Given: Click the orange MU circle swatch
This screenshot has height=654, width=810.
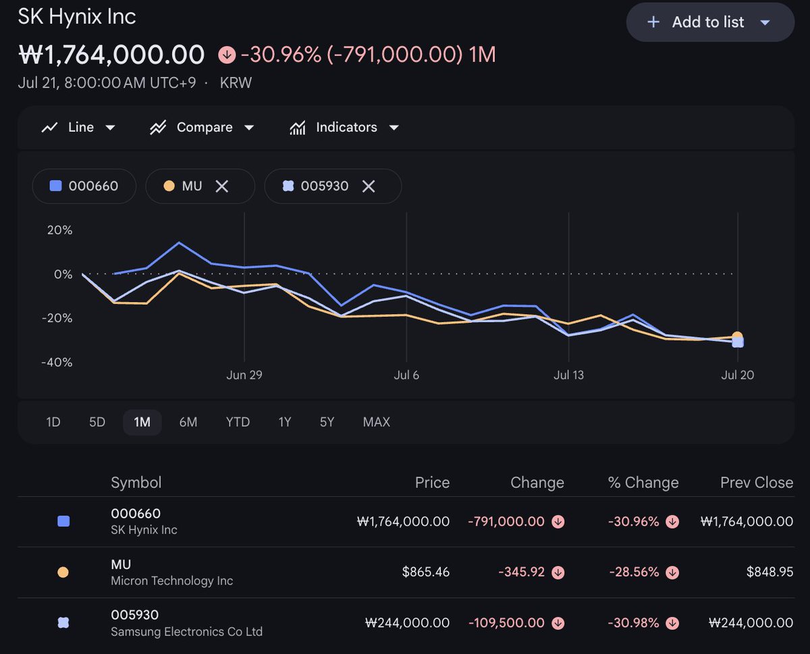Looking at the screenshot, I should pos(169,186).
